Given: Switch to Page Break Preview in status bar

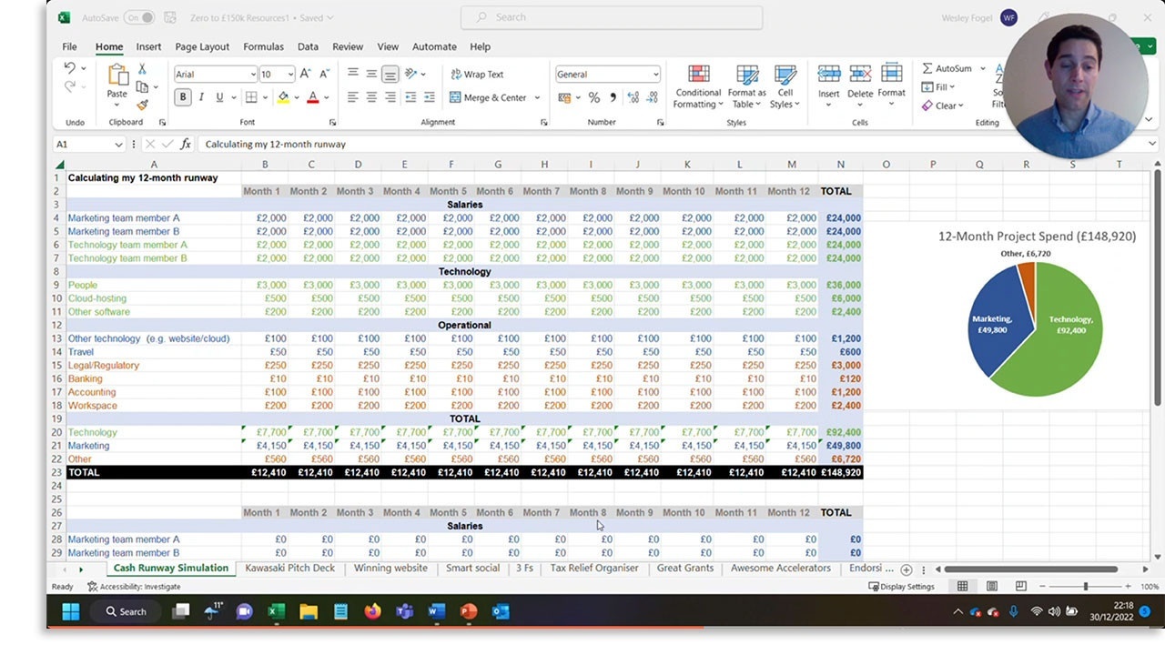Looking at the screenshot, I should point(1021,587).
